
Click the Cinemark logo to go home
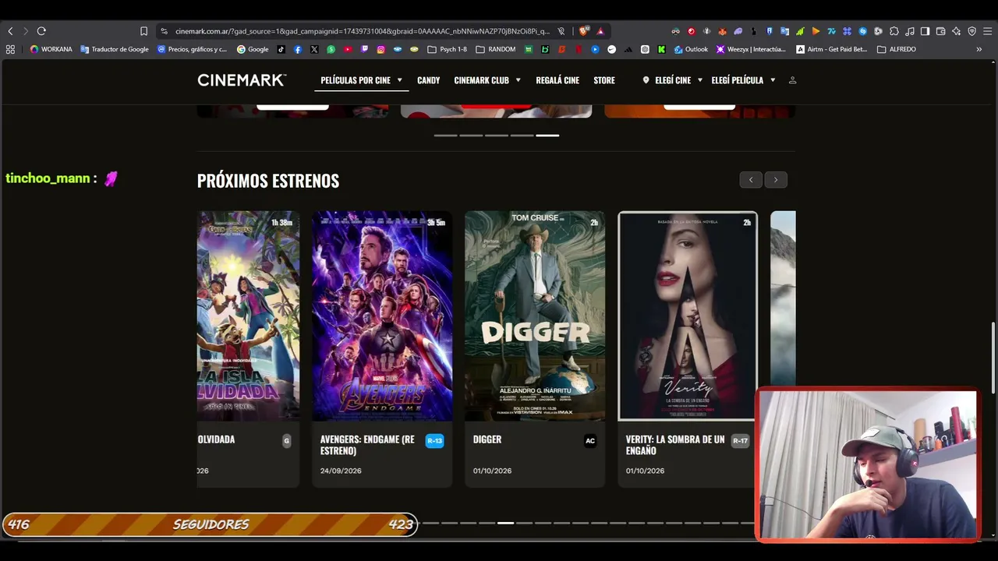(242, 80)
